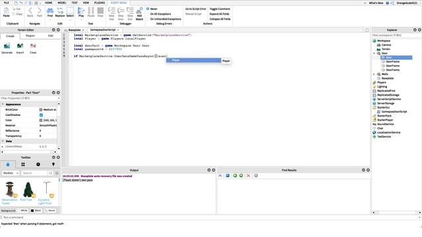Viewport: 422px width, 237px height.
Task: Click Cut in Clipboard group
Action: click(16, 9)
